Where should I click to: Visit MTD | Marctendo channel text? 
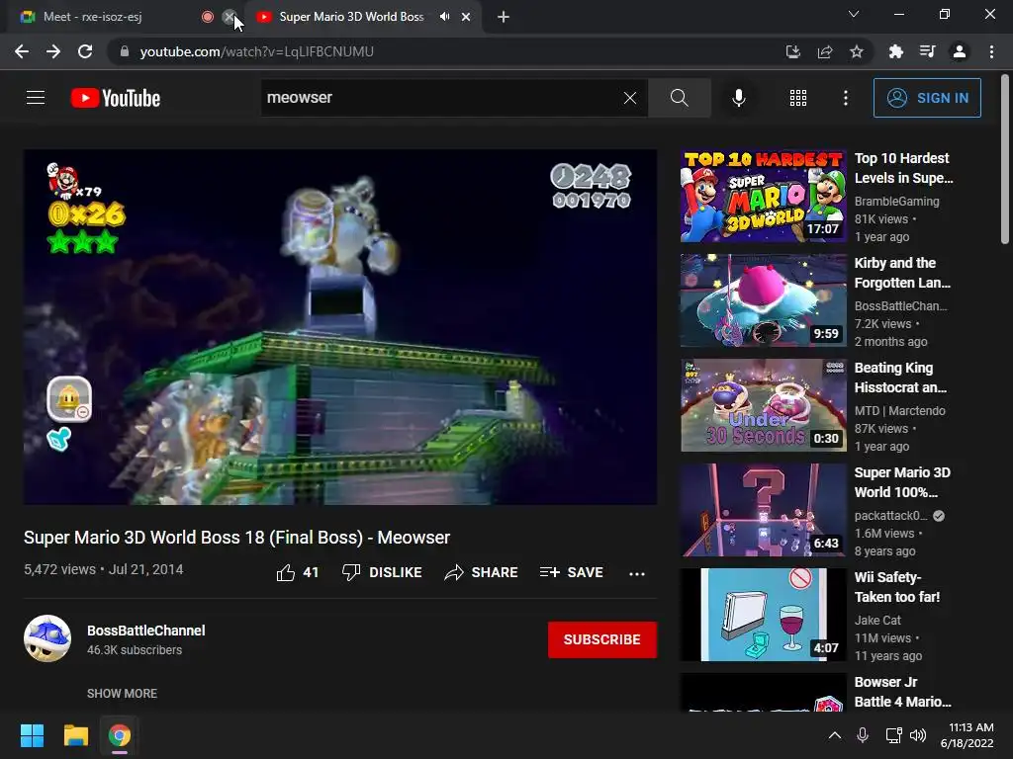[x=899, y=410]
